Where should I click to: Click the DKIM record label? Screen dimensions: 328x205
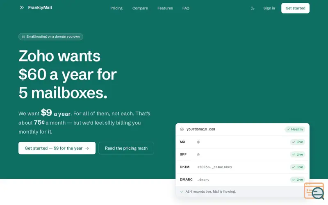pos(184,167)
